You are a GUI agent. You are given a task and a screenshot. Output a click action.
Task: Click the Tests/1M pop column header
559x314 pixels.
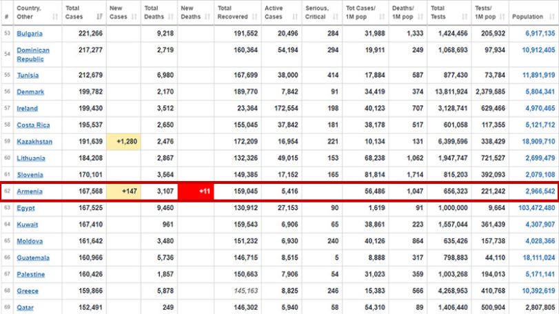490,12
